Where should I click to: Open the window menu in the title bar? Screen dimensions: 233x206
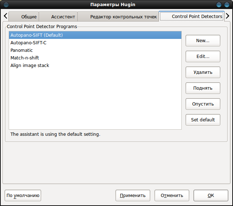click(6, 5)
